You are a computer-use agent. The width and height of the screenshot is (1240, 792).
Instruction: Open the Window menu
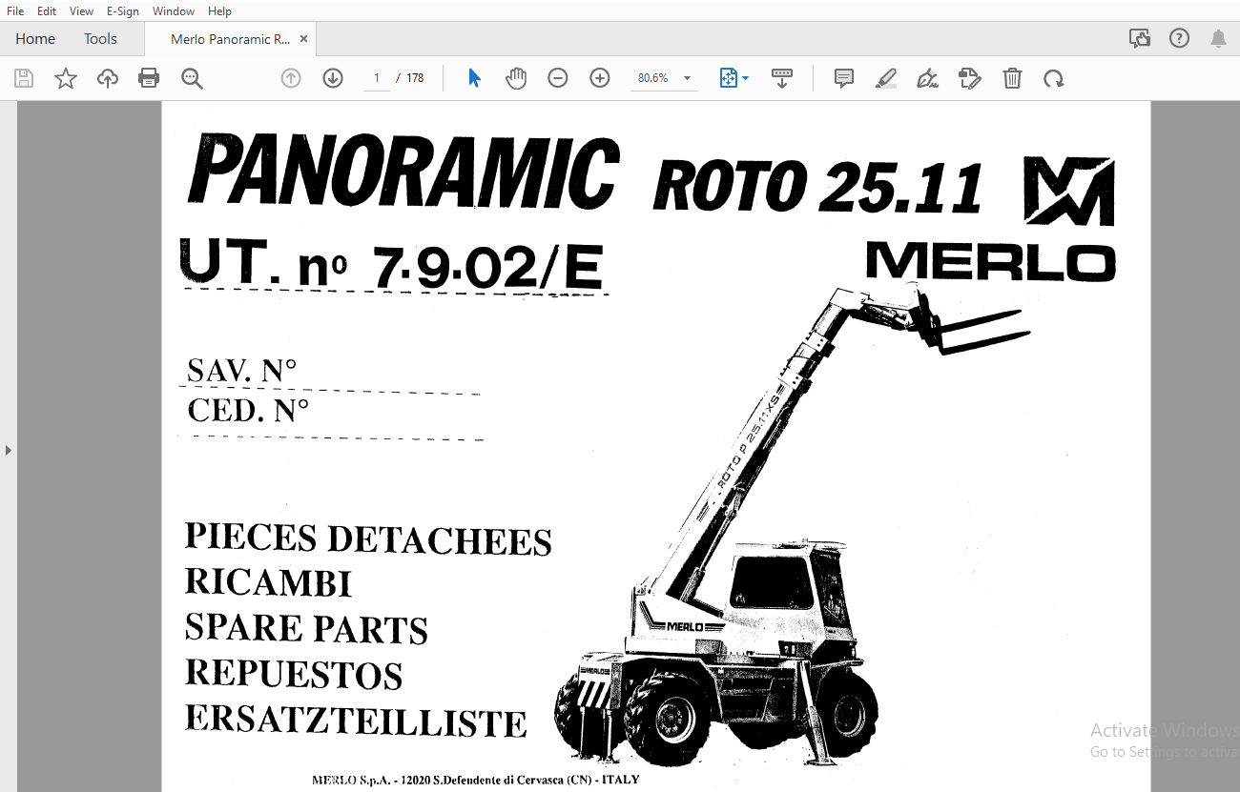click(174, 11)
